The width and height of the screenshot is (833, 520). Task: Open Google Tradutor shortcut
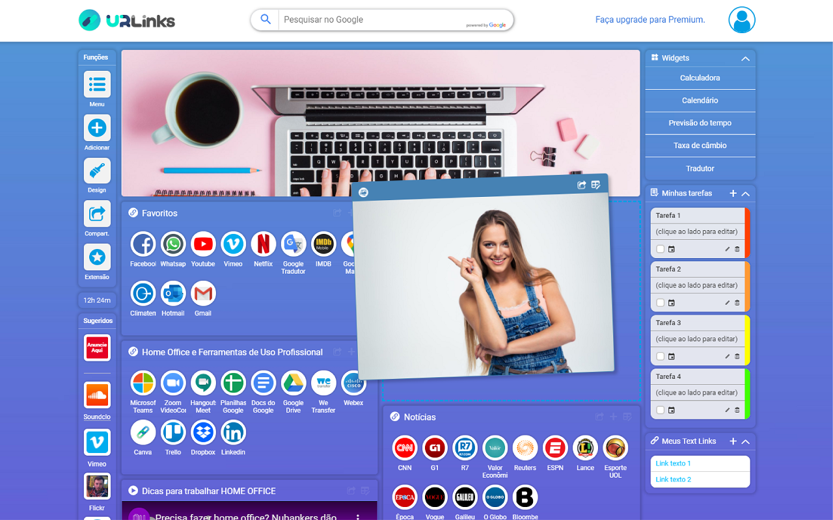point(293,244)
